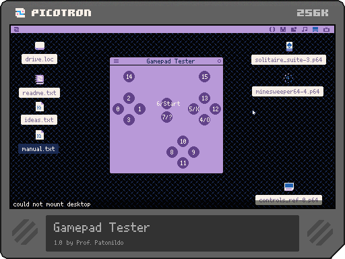Click gamepad button 2 indicator
This screenshot has height=259, width=345.
tap(129, 98)
